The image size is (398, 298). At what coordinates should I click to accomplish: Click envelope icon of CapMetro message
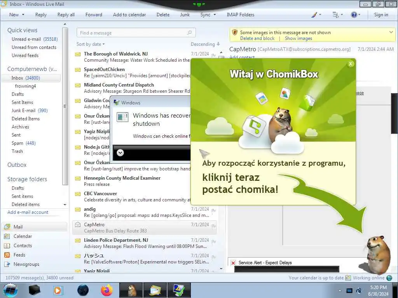point(78,225)
